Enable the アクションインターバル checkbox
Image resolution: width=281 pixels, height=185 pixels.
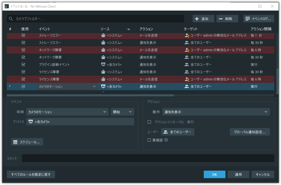(x=149, y=122)
